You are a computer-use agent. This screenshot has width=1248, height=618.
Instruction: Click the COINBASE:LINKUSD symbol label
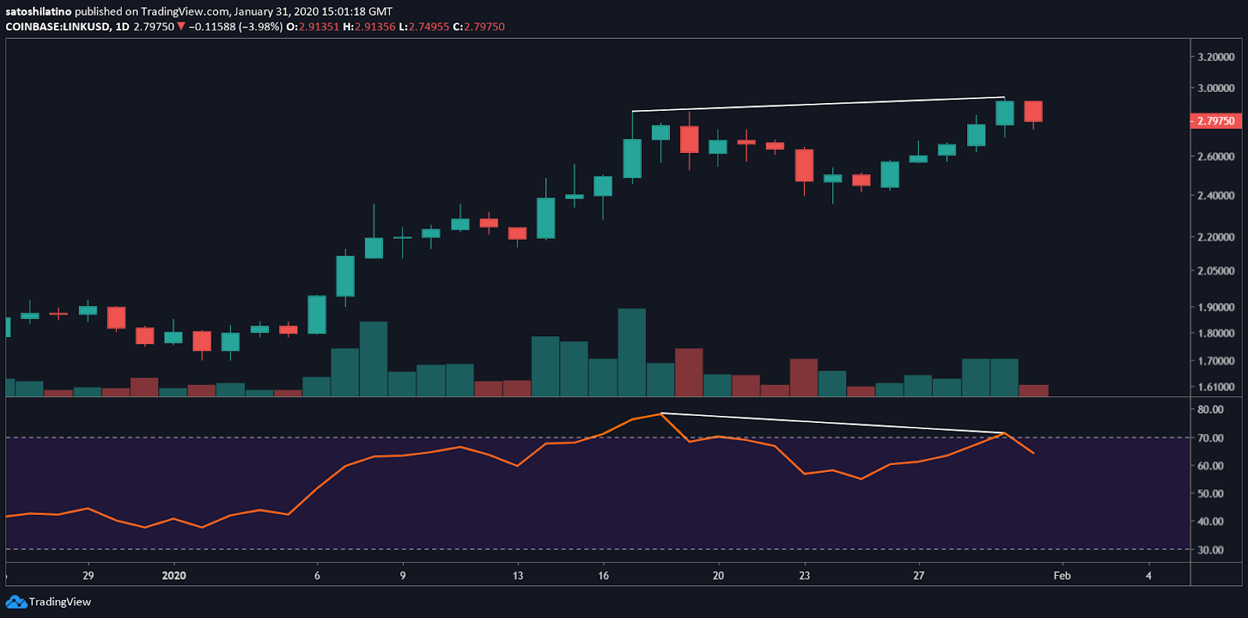click(58, 27)
